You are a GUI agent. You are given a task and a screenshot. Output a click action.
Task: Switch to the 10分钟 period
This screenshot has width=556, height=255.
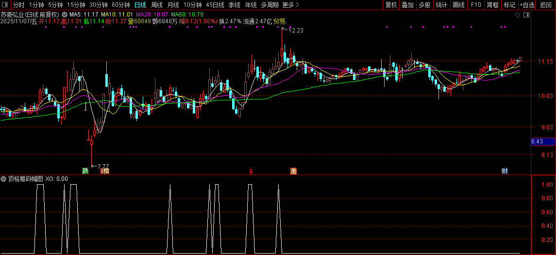pos(193,5)
